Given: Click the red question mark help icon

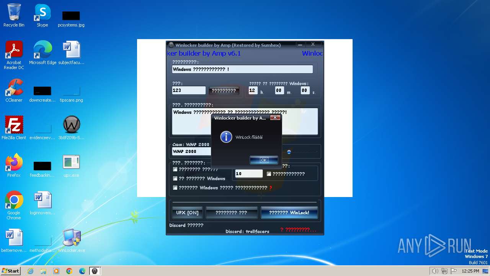Looking at the screenshot, I should point(271,188).
